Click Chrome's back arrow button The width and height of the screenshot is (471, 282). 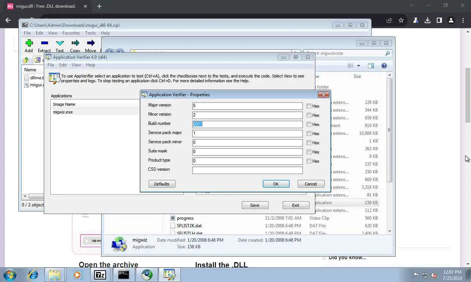pos(8,21)
